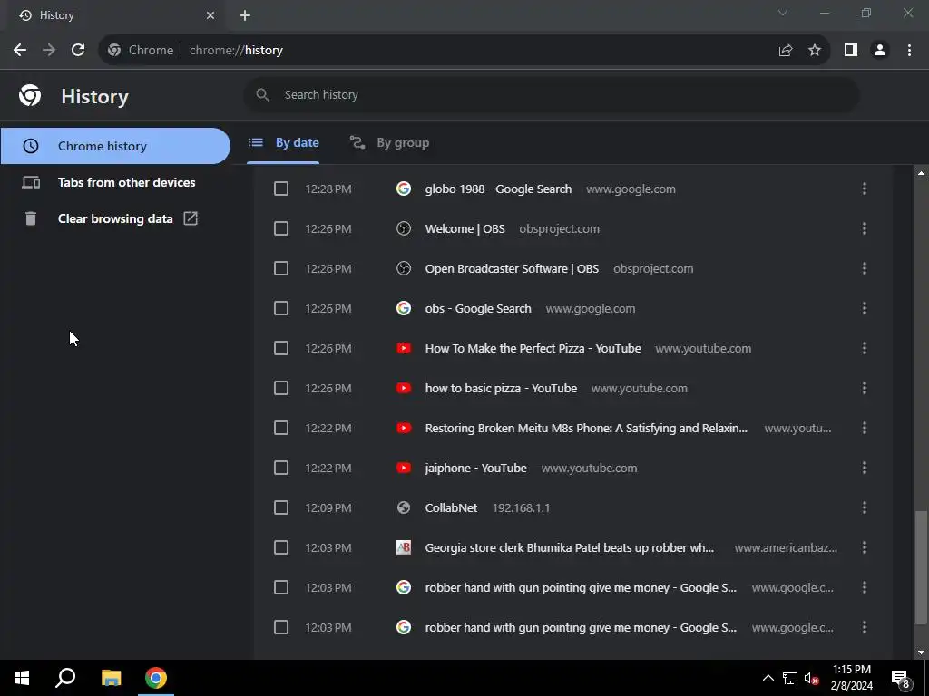Open the Georgia store clerk Bhumika Patel link
Viewport: 929px width, 696px height.
coord(570,547)
